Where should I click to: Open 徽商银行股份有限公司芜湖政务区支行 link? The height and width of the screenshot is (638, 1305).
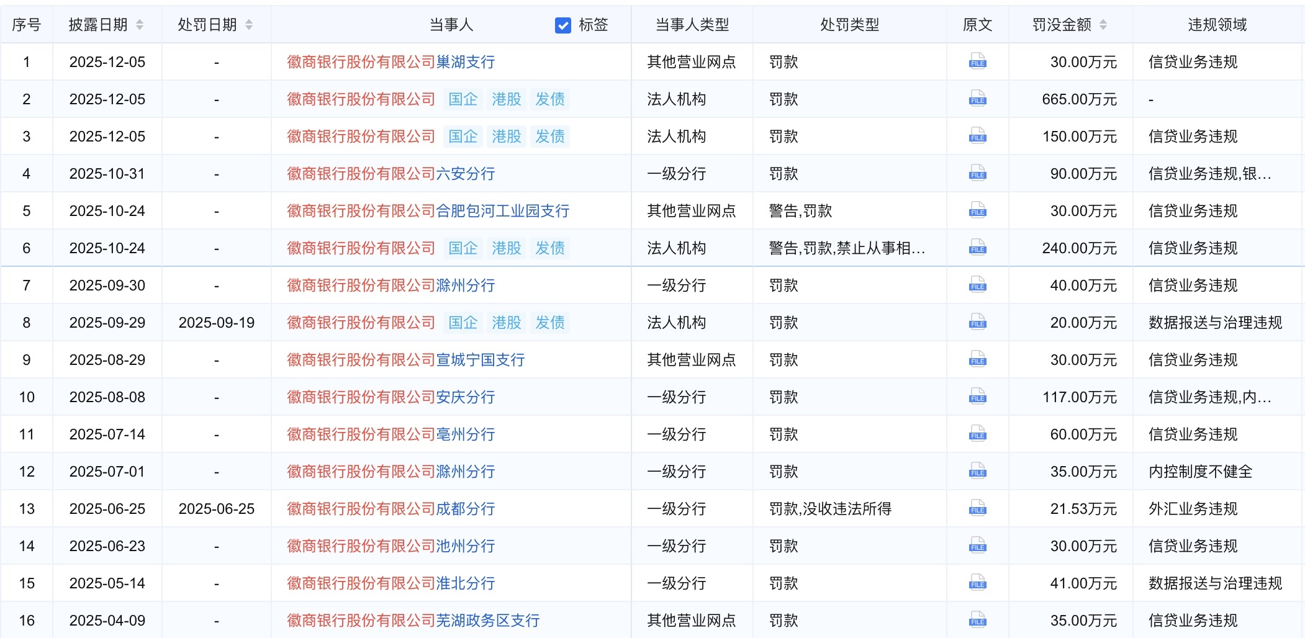click(413, 621)
